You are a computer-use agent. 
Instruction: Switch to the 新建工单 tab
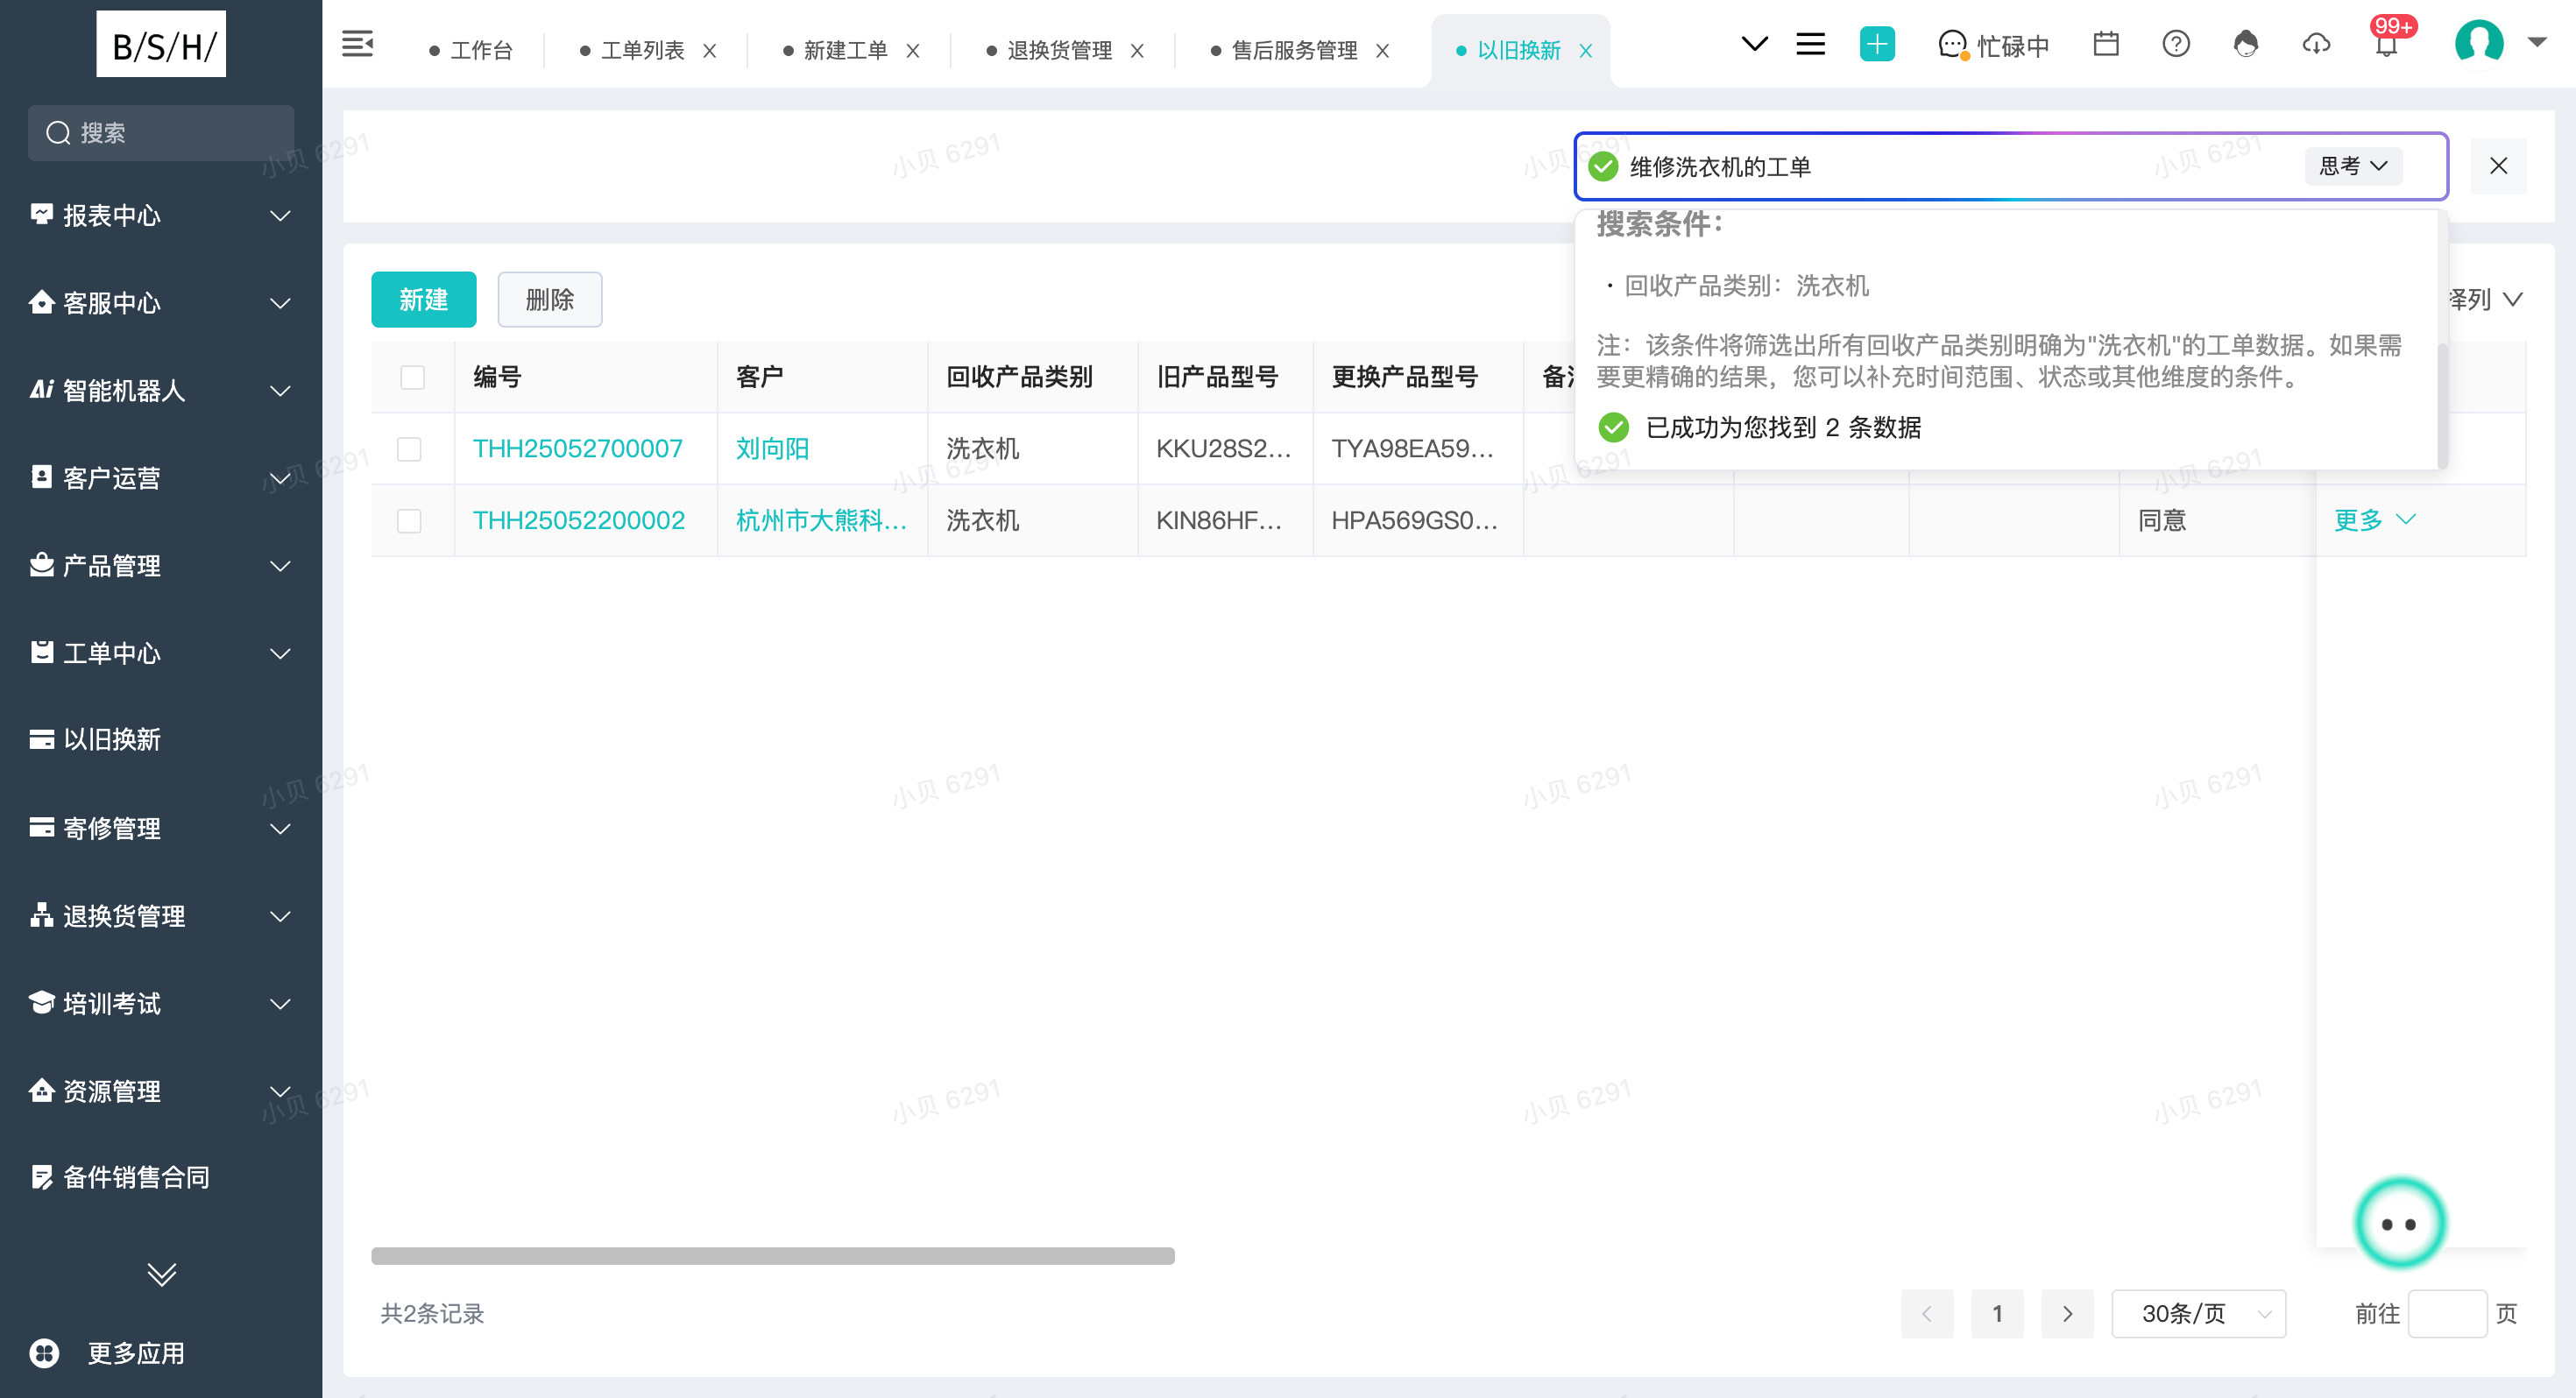[x=836, y=50]
